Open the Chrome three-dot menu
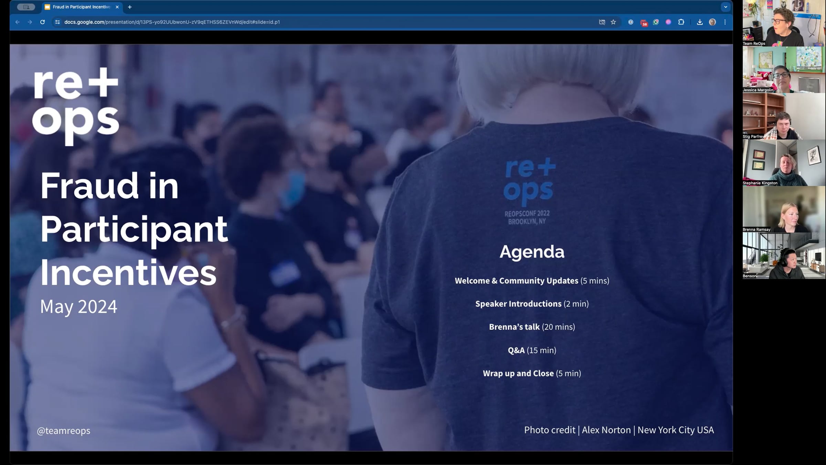826x465 pixels. 725,22
